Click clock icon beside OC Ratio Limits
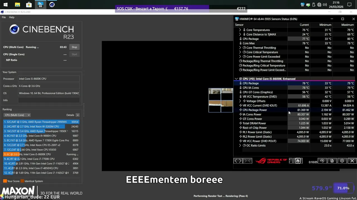This screenshot has height=200, width=357. point(244,146)
